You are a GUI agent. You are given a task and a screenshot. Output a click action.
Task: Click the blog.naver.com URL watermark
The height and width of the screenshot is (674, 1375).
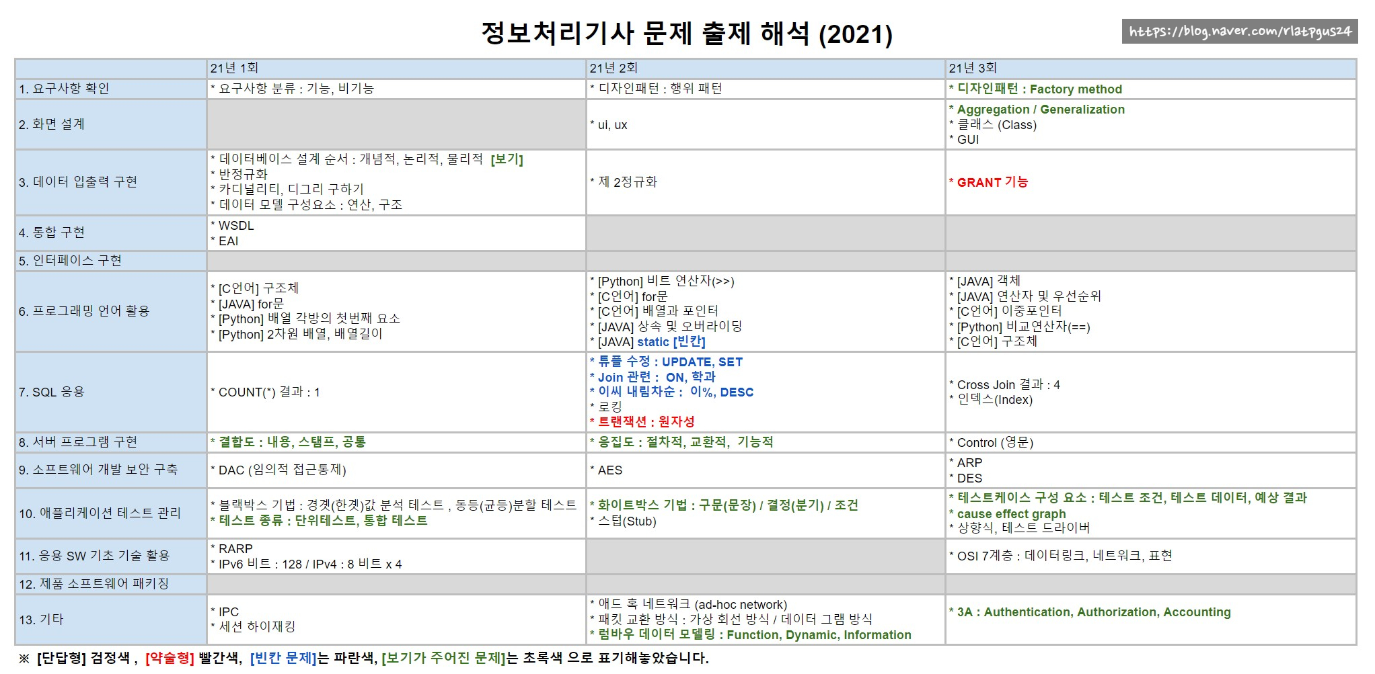1239,32
